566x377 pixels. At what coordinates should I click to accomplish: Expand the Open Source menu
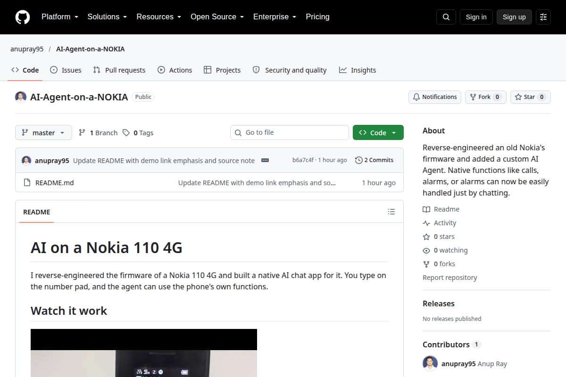(217, 16)
